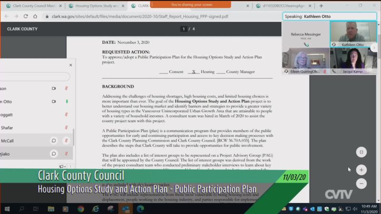
Task: Switch to Housing Options Study tab
Action: [x=93, y=6]
